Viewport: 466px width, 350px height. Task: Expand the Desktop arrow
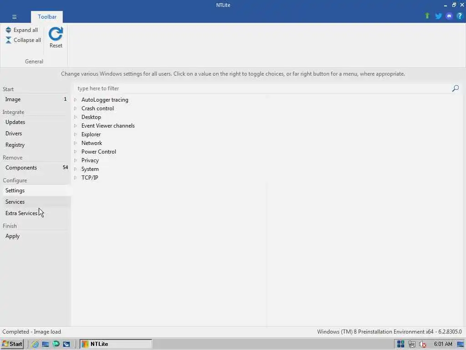click(76, 117)
